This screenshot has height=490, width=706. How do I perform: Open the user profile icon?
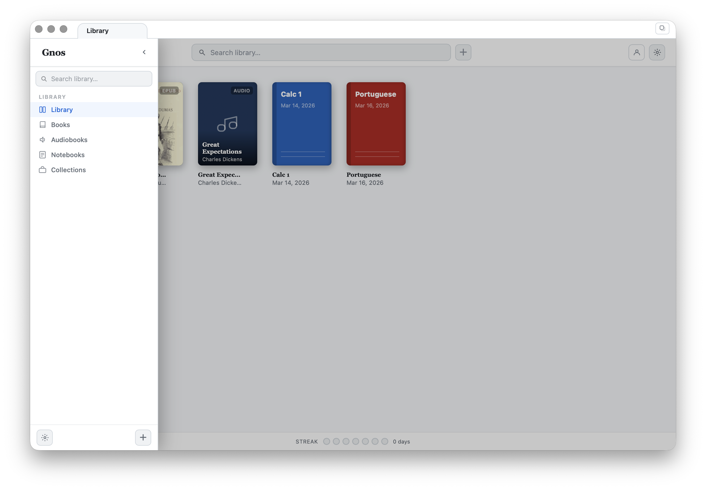pyautogui.click(x=637, y=52)
